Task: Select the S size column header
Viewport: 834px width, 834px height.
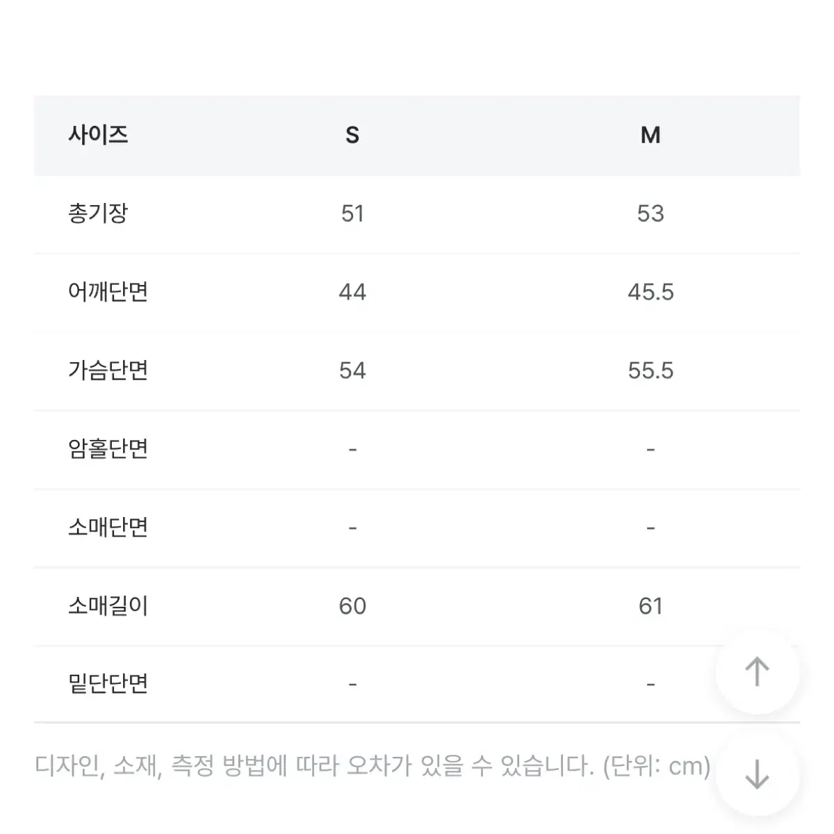Action: pos(352,135)
